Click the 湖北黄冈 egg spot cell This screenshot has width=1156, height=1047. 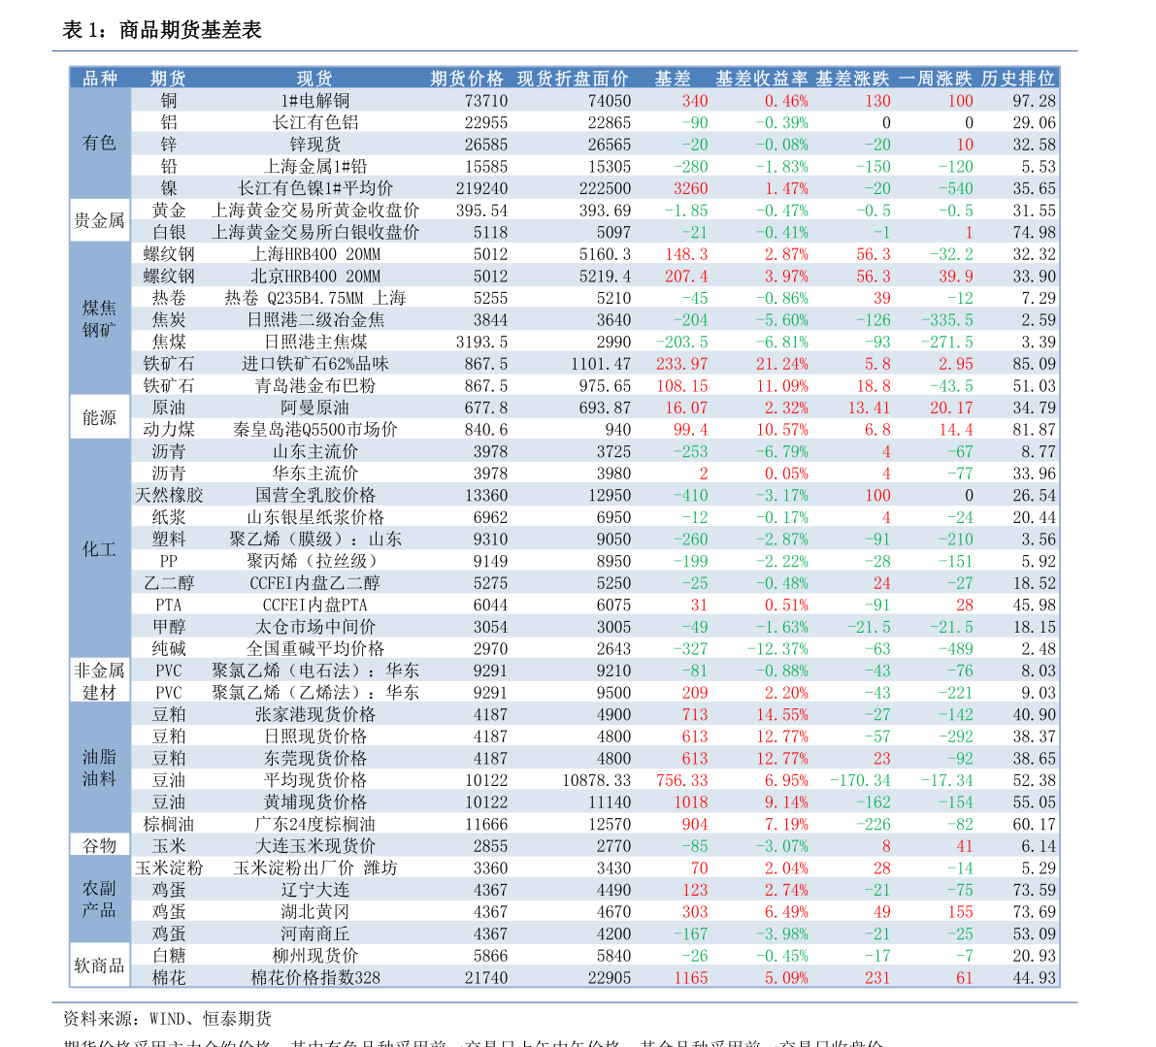(314, 912)
